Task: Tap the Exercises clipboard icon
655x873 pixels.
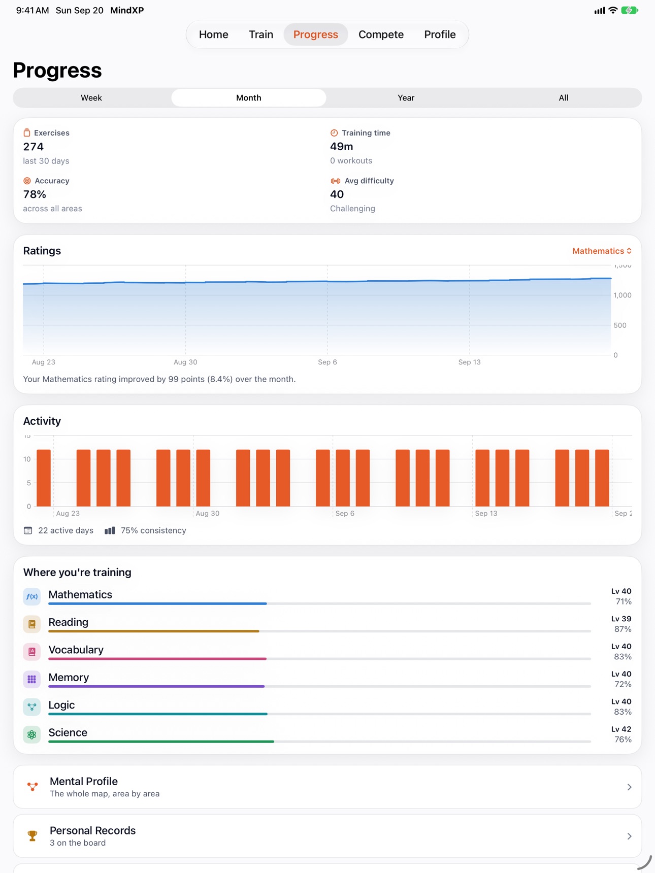Action: pos(27,133)
